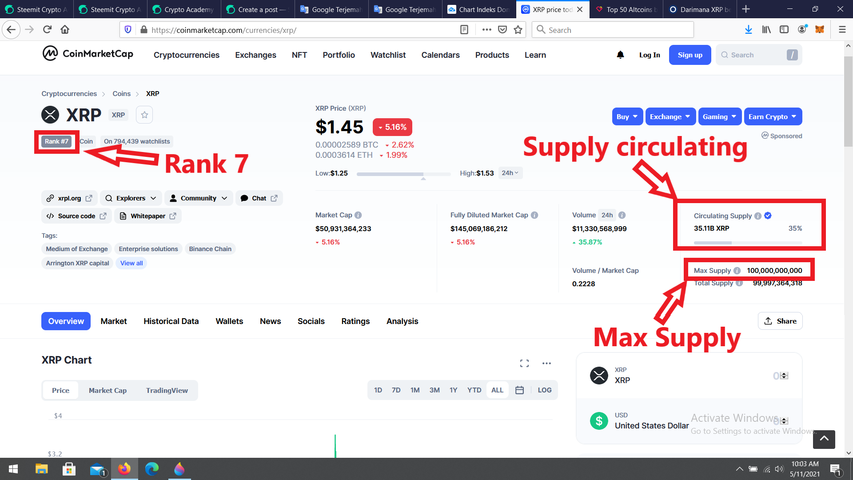This screenshot has width=853, height=480.
Task: Set chart range to 1D
Action: [378, 390]
